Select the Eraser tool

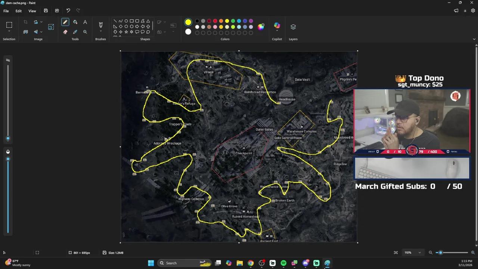(x=65, y=32)
